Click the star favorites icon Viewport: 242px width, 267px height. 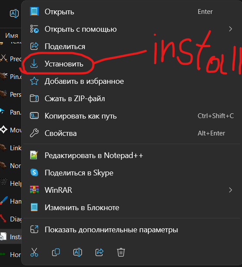pyautogui.click(x=34, y=81)
